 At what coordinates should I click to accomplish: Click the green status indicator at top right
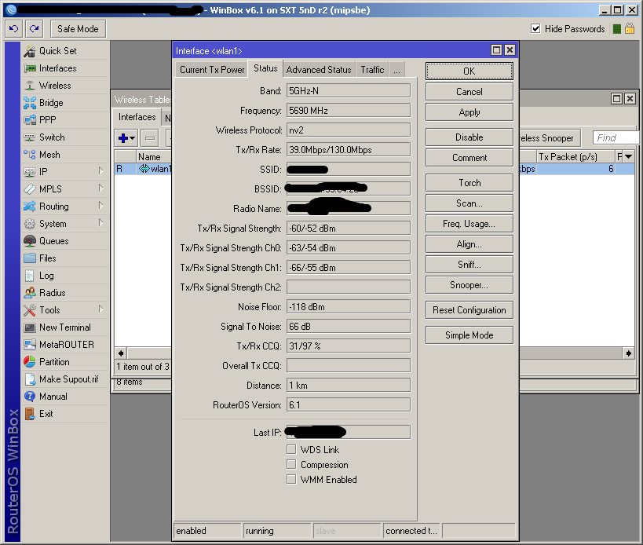pos(616,29)
